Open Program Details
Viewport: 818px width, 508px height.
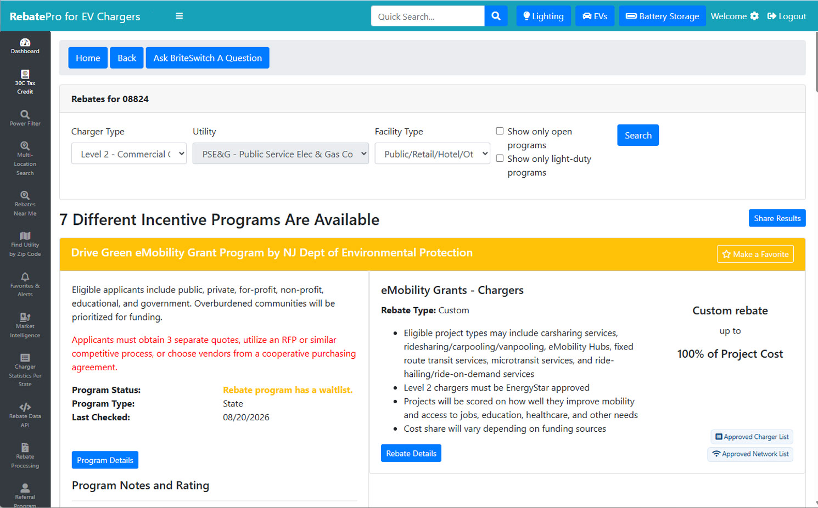(105, 460)
